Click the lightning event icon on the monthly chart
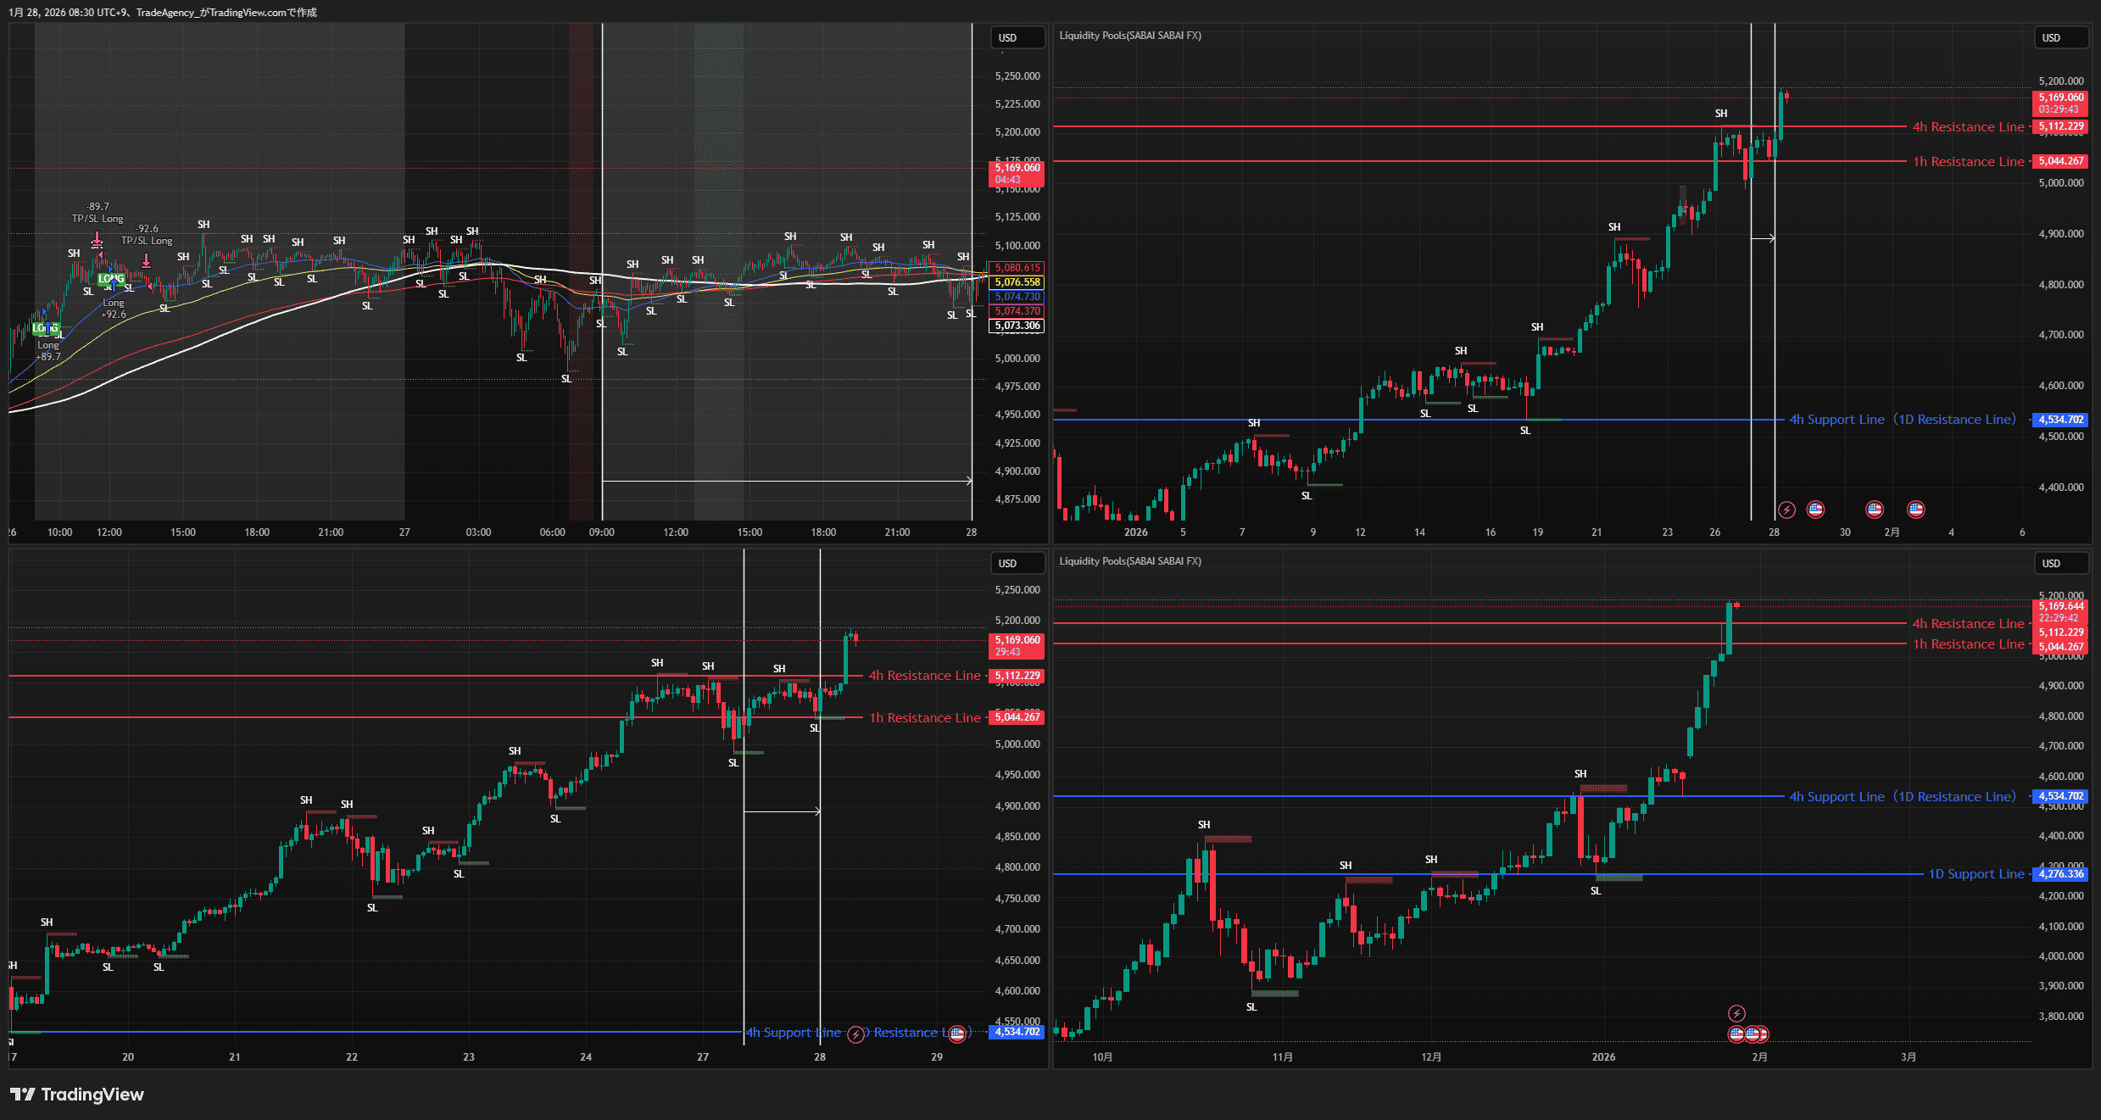The width and height of the screenshot is (2101, 1120). [x=1735, y=1012]
